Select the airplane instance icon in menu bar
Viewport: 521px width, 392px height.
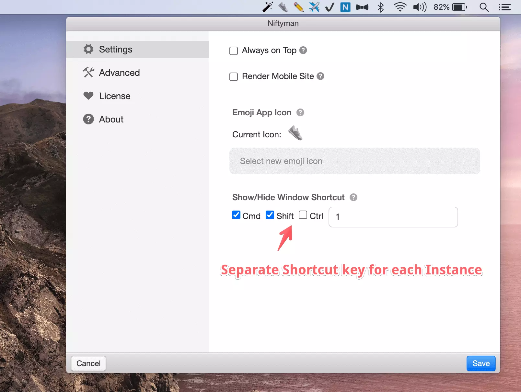pyautogui.click(x=314, y=7)
